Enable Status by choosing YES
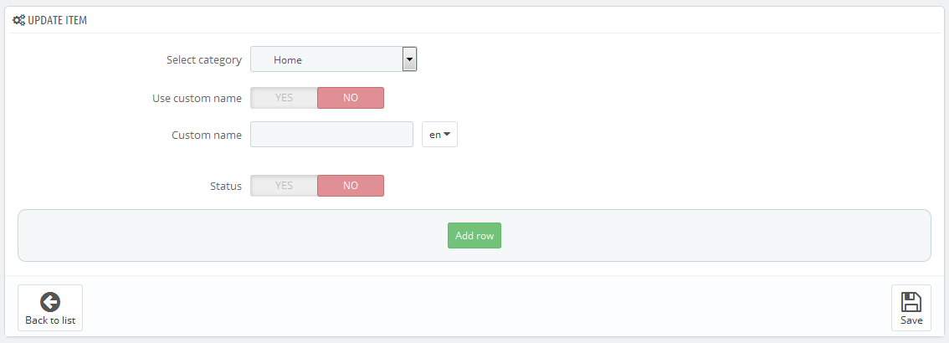Image resolution: width=949 pixels, height=343 pixels. 284,186
